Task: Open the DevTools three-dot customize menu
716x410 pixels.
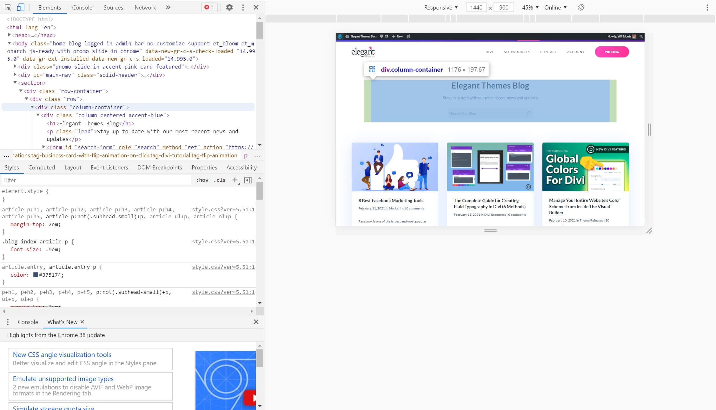Action: pyautogui.click(x=243, y=7)
